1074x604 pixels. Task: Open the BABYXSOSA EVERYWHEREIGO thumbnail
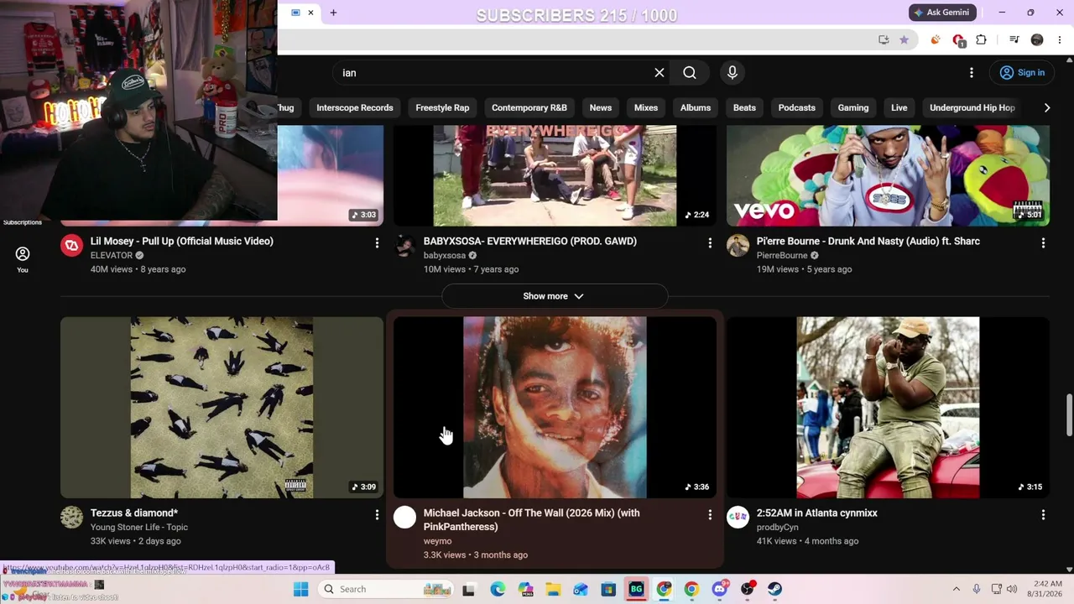(555, 175)
